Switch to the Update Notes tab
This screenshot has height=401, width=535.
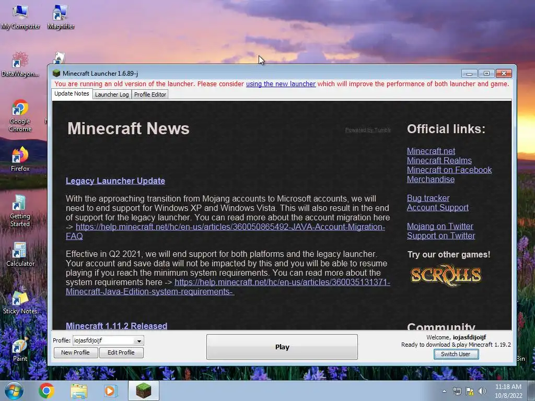pyautogui.click(x=72, y=94)
